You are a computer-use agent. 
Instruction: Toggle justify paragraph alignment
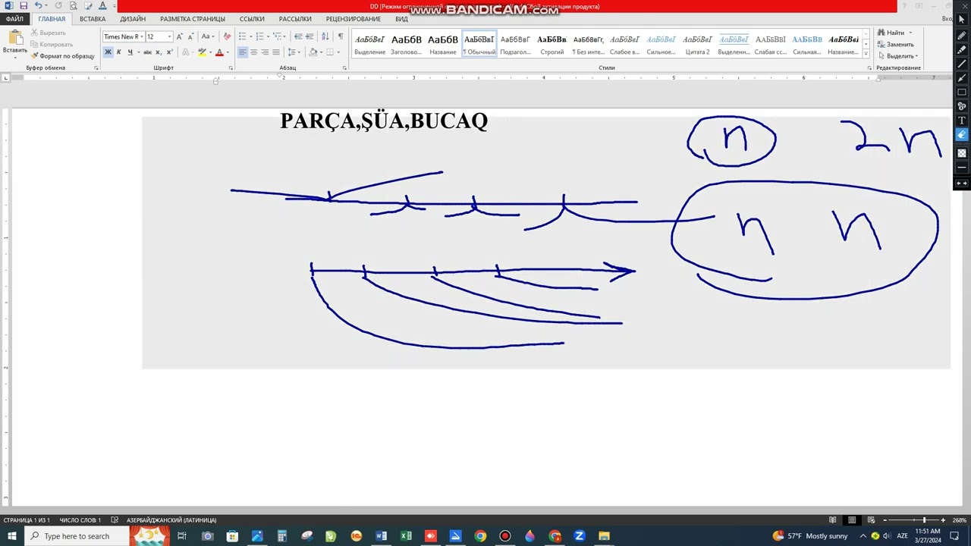[275, 52]
